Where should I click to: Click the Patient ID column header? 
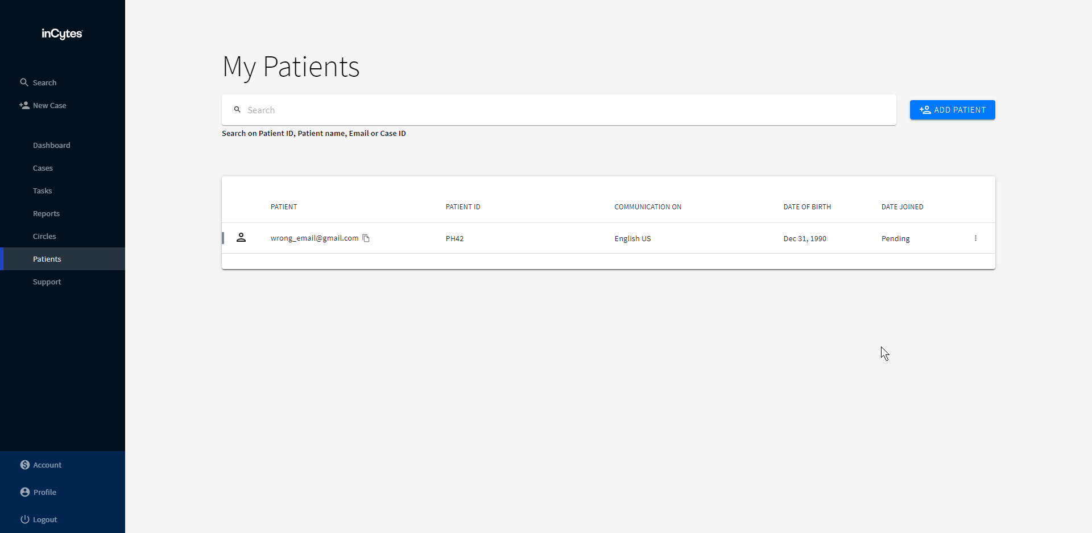tap(463, 207)
